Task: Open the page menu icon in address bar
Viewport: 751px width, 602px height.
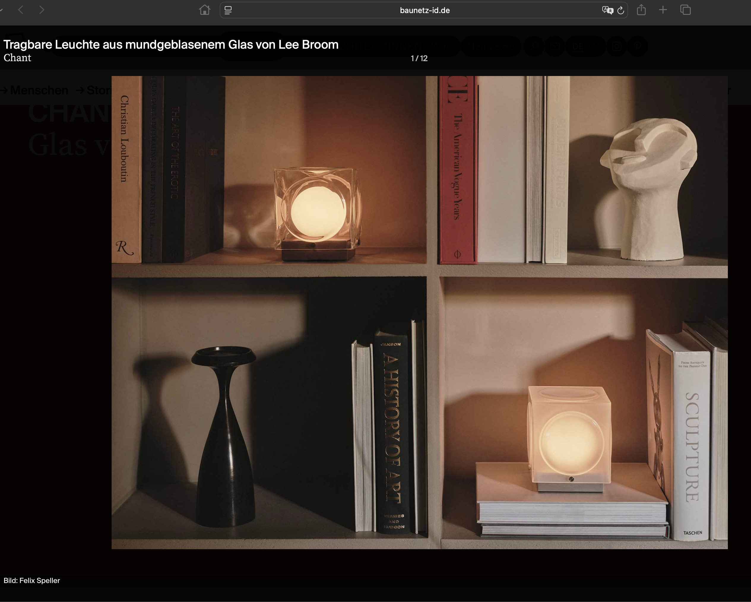Action: pyautogui.click(x=228, y=10)
